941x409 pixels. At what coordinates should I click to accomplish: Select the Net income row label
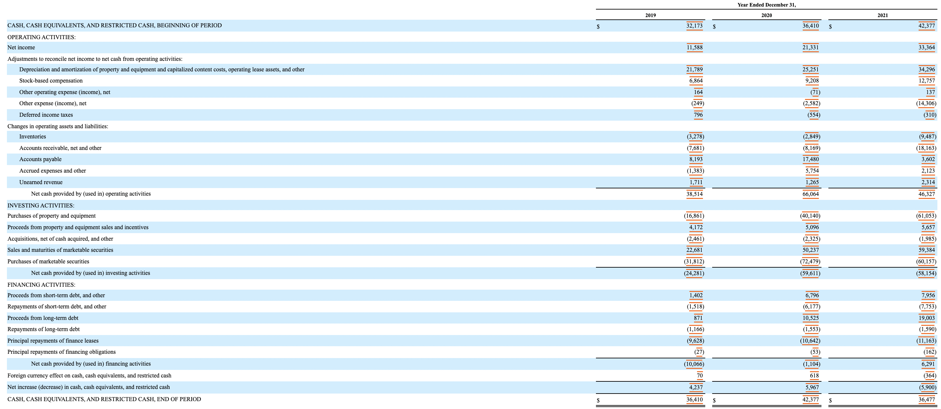[21, 47]
